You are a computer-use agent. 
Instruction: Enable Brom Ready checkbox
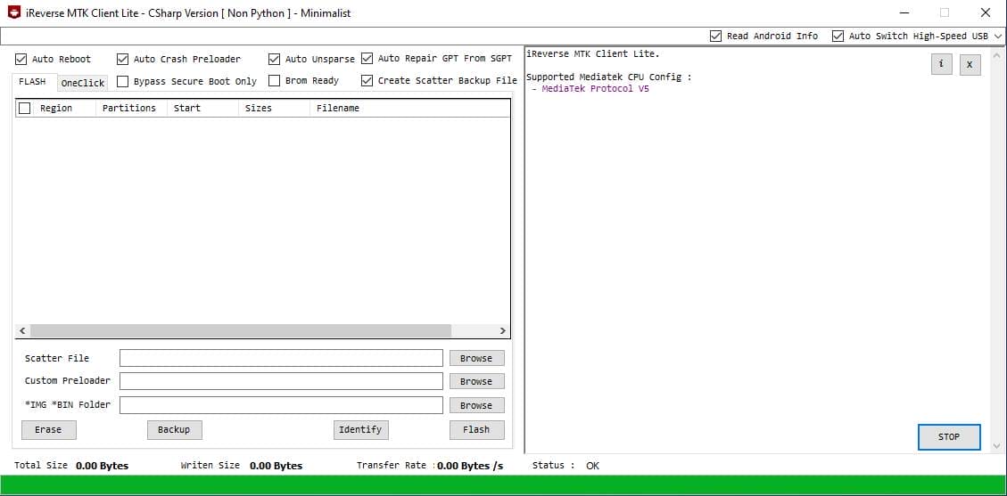click(x=274, y=81)
